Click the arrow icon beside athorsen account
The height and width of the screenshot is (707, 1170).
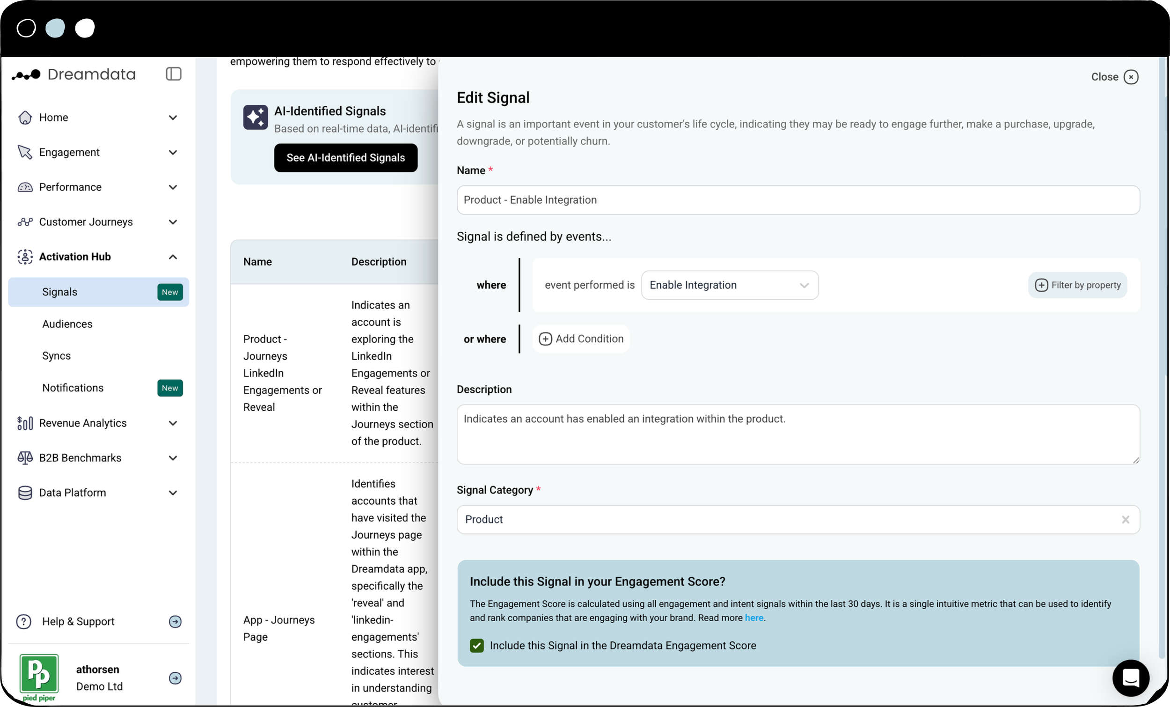click(x=175, y=678)
